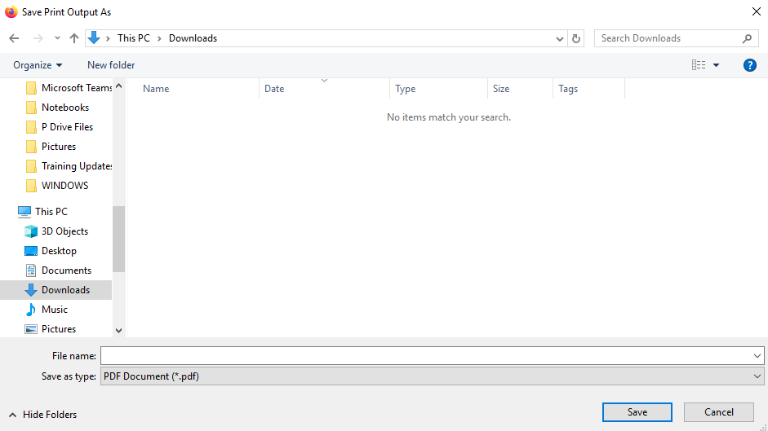Go up one folder level
This screenshot has height=431, width=768.
[74, 38]
